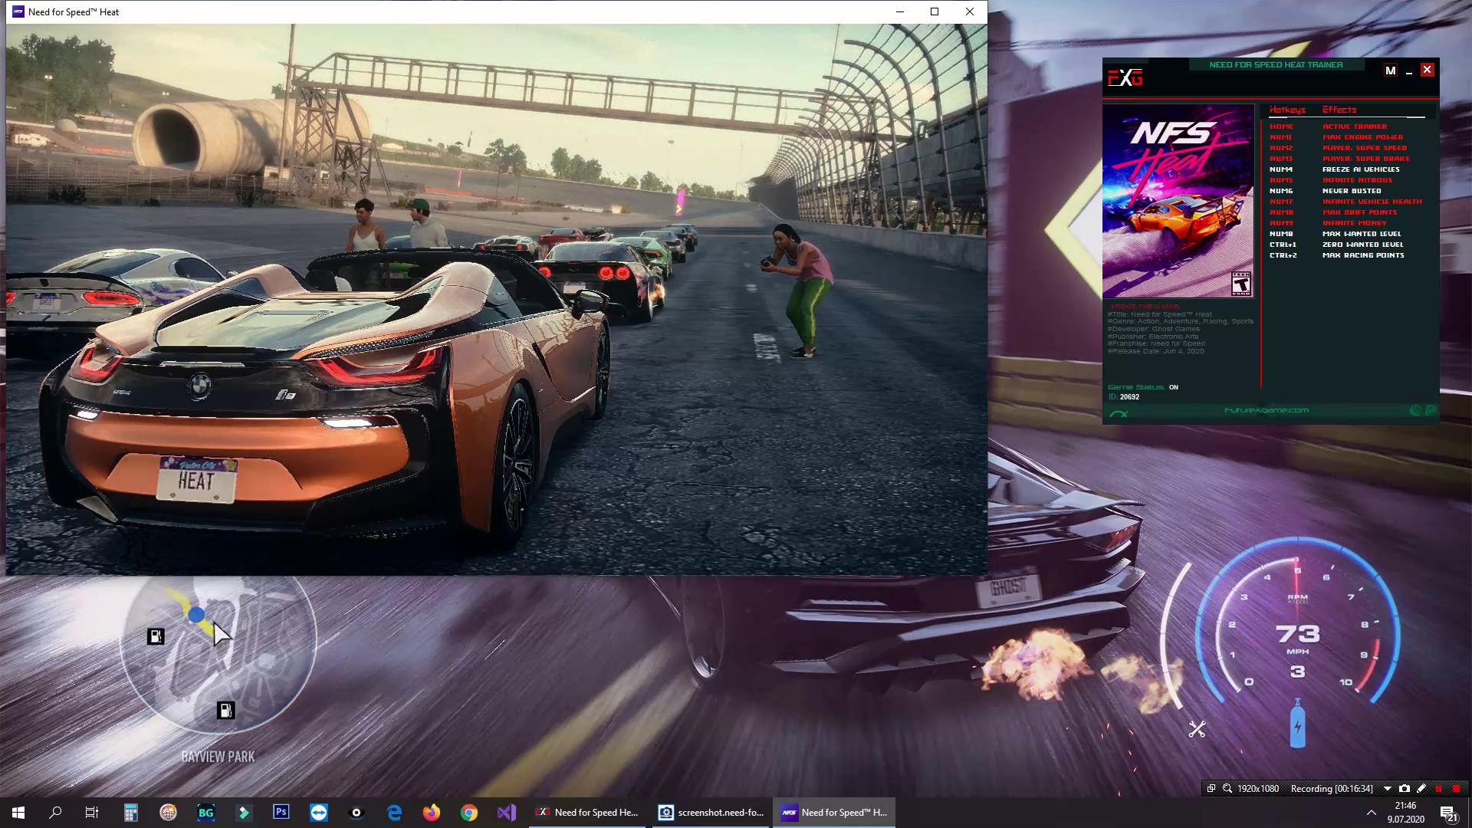Image resolution: width=1472 pixels, height=828 pixels.
Task: Click the M button in trainer header
Action: pyautogui.click(x=1390, y=71)
